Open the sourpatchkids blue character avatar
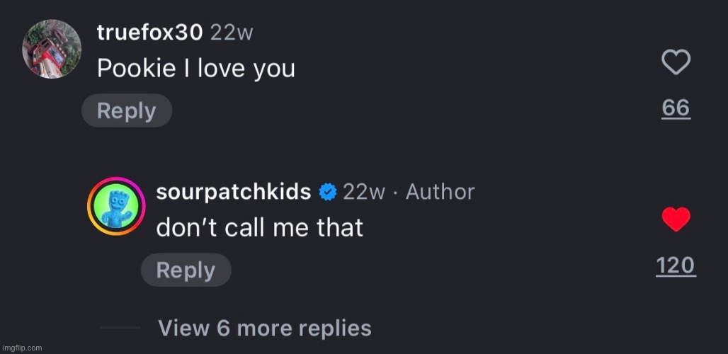Screen dimensions: 728x354 (116, 207)
